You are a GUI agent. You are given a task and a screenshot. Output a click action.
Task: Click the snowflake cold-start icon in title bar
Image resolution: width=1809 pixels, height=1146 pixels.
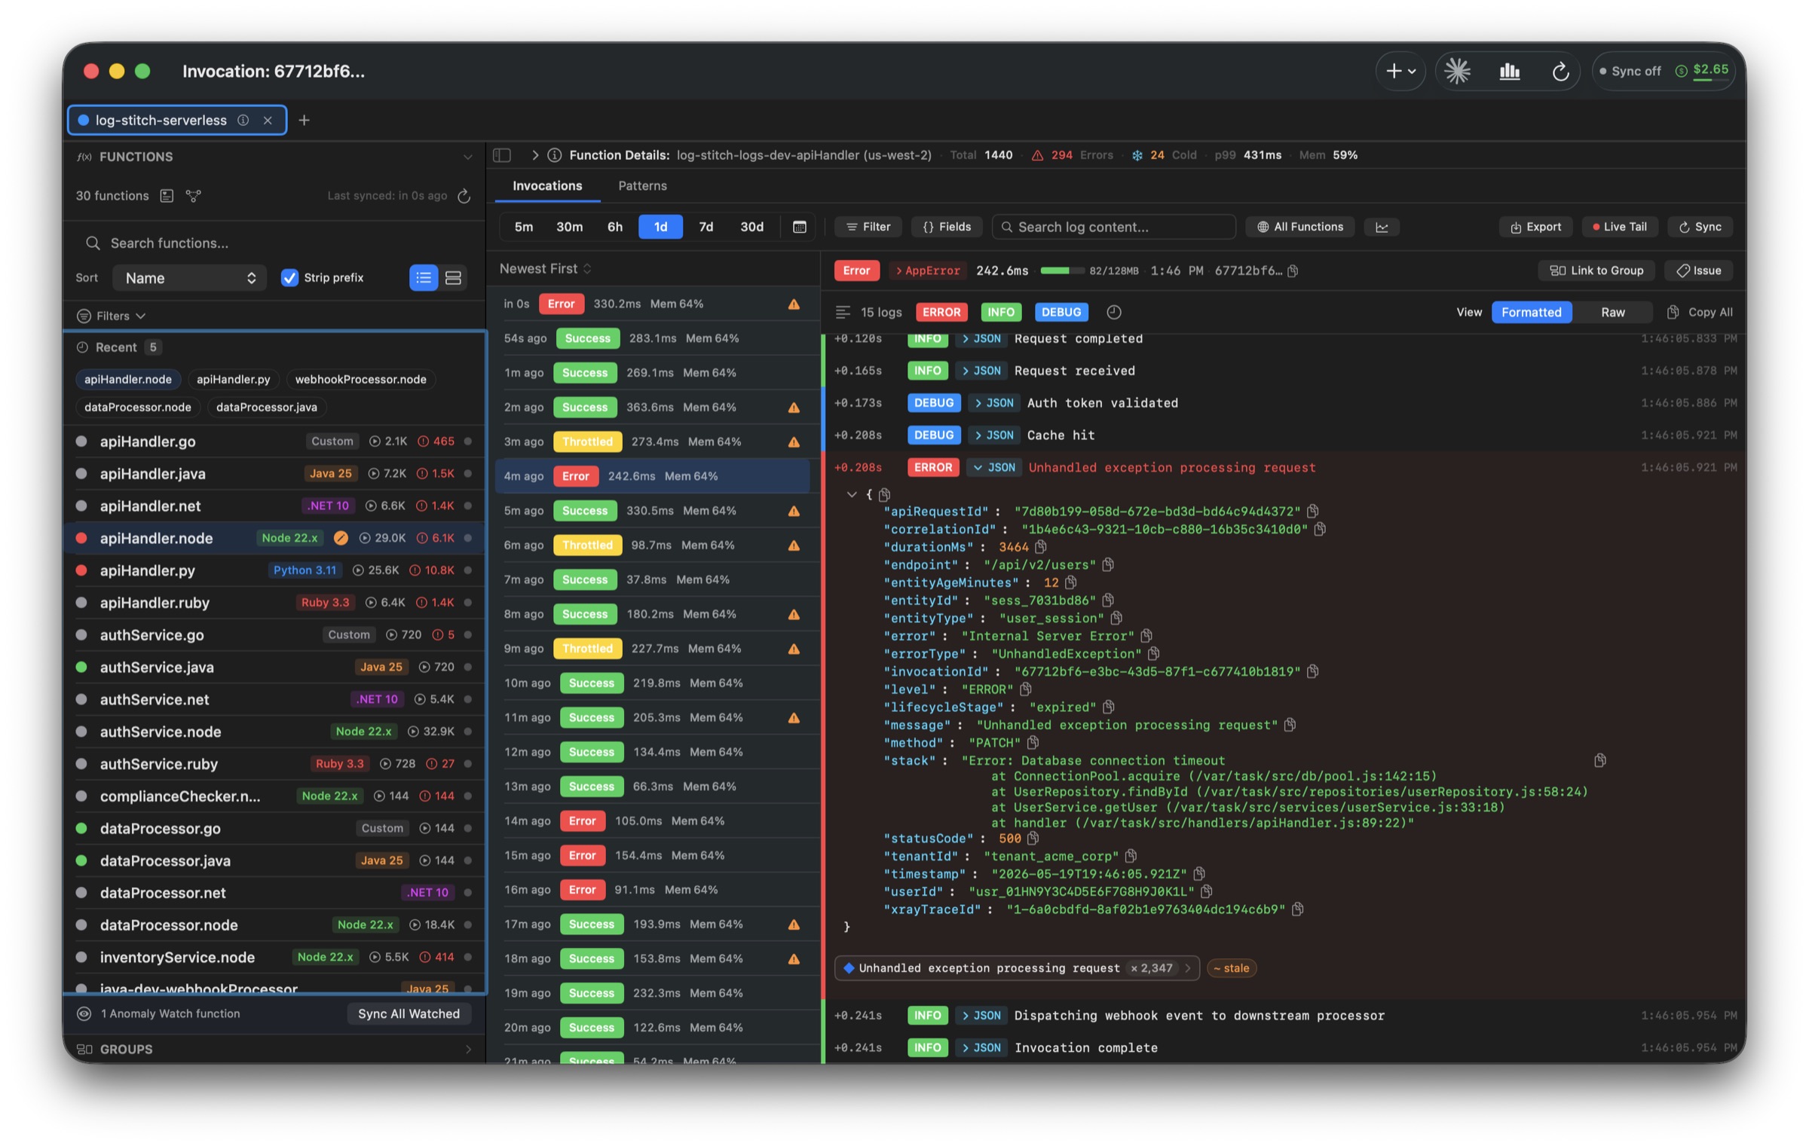(x=1457, y=71)
